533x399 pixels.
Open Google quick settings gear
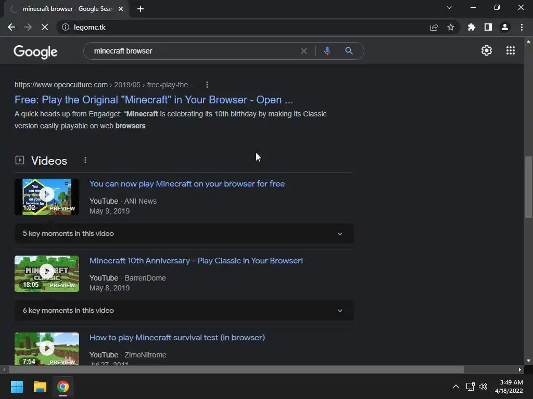(487, 50)
